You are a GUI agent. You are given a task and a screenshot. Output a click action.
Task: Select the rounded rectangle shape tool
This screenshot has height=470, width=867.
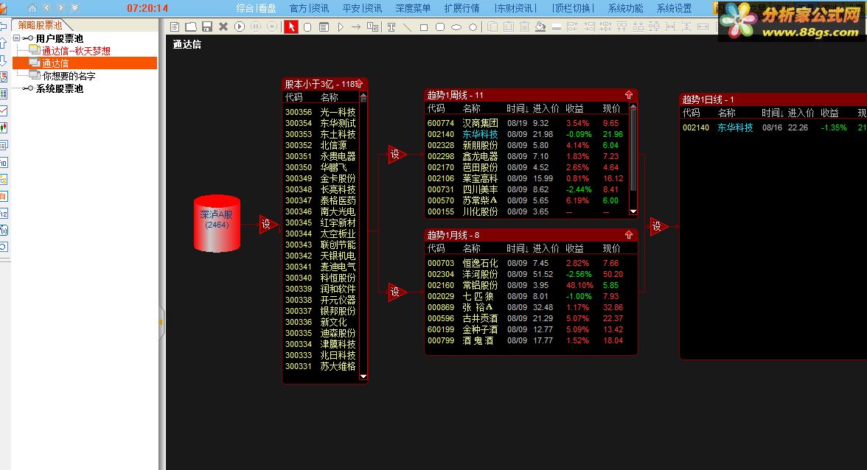440,27
